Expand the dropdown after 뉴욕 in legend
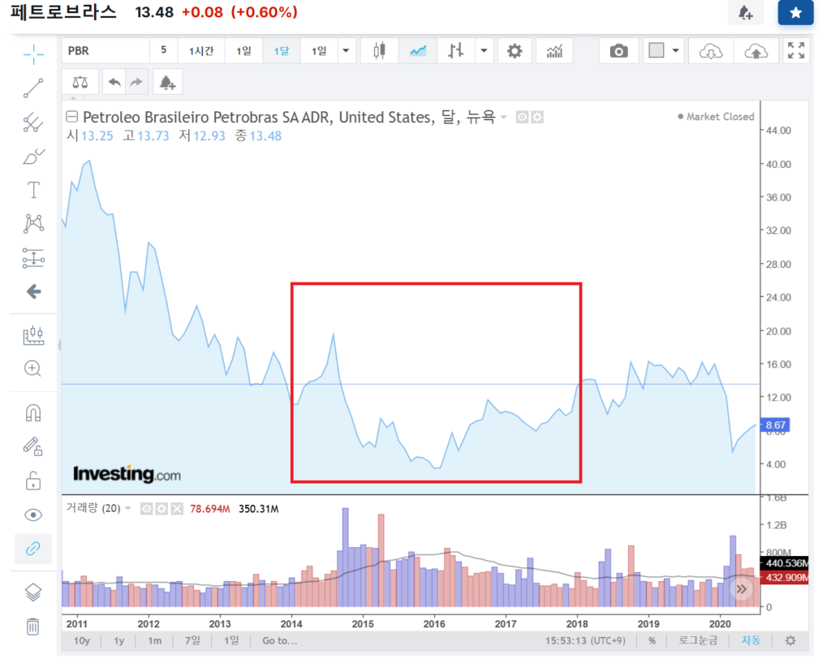The height and width of the screenshot is (659, 831). [504, 117]
